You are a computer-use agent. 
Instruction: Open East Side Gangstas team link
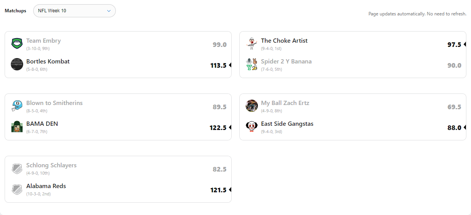287,124
